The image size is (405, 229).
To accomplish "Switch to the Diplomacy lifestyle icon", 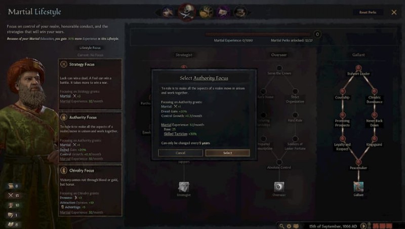I will point(168,12).
